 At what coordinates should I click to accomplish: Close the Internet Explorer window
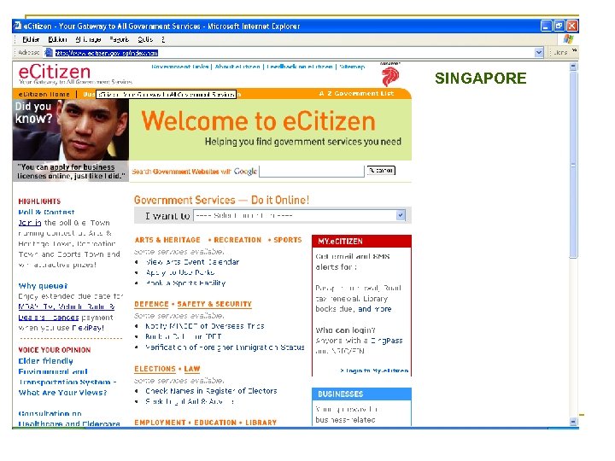571,26
